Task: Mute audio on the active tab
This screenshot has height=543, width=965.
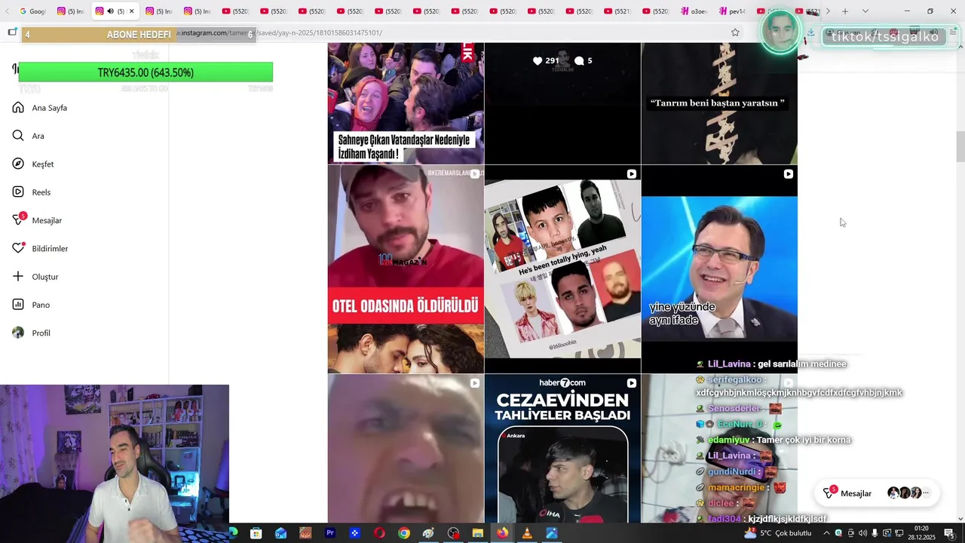Action: point(111,11)
